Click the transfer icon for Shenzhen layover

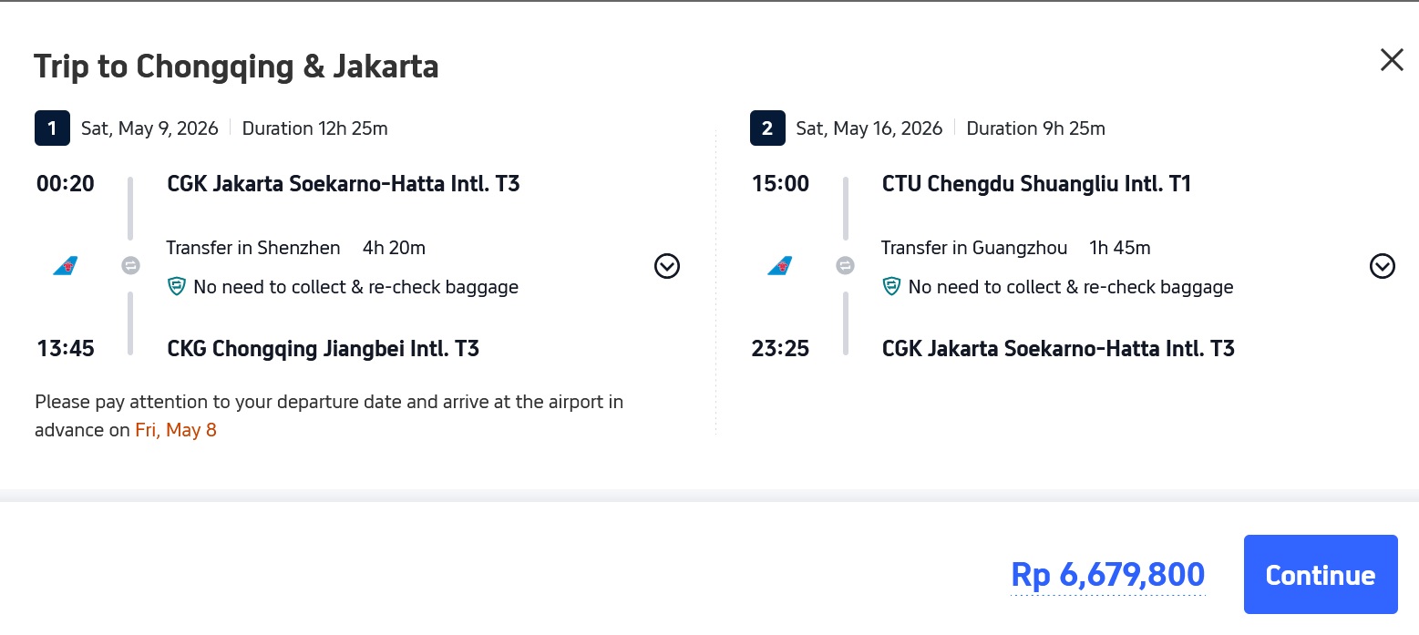click(x=131, y=266)
